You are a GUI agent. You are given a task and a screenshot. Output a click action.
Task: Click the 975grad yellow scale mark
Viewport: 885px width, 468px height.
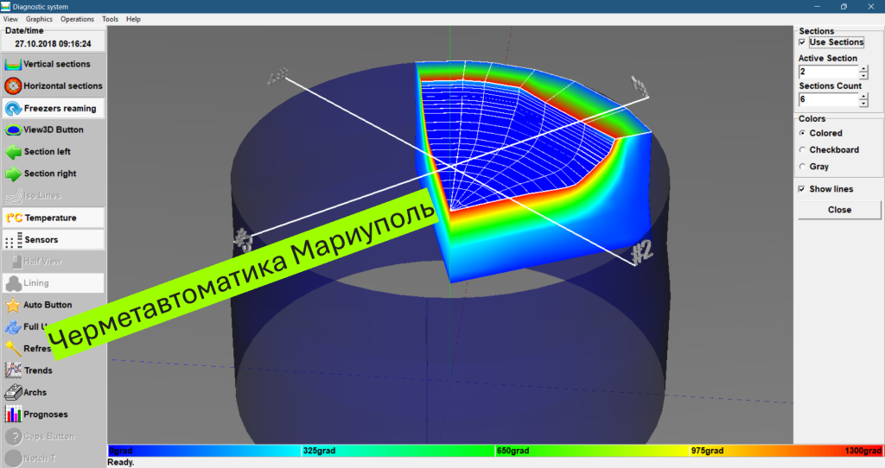click(x=707, y=451)
